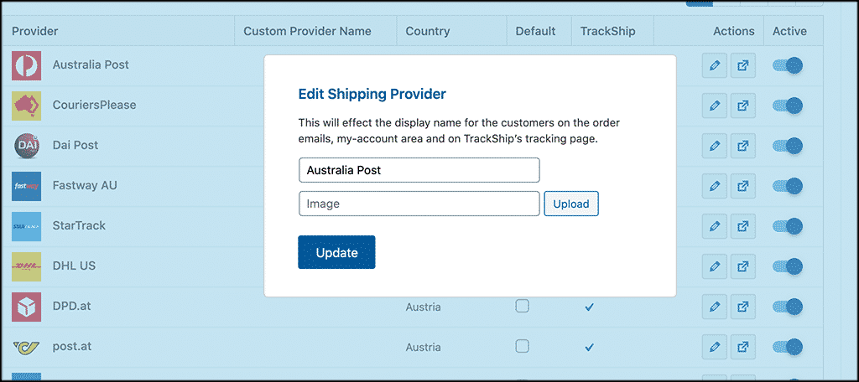Click the Fastway AU logo

[x=26, y=186]
